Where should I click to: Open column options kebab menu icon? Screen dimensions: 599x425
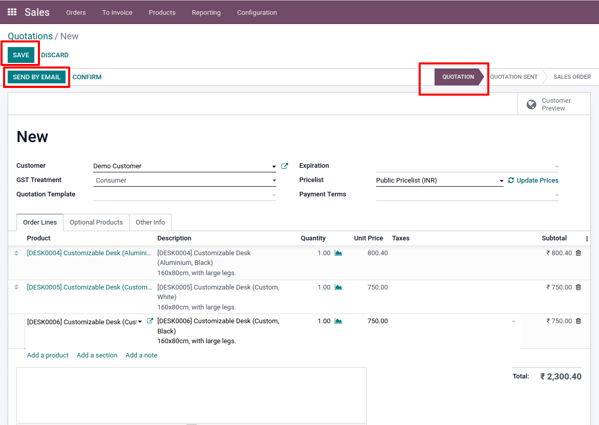[587, 239]
